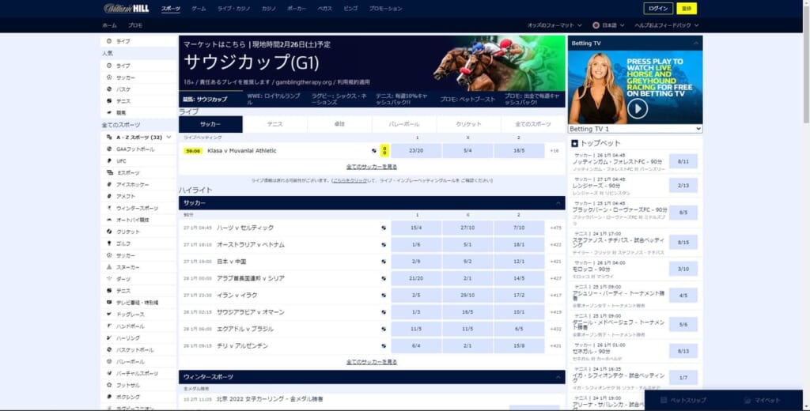Click the yellow 登録 button
The height and width of the screenshot is (411, 810).
point(687,8)
